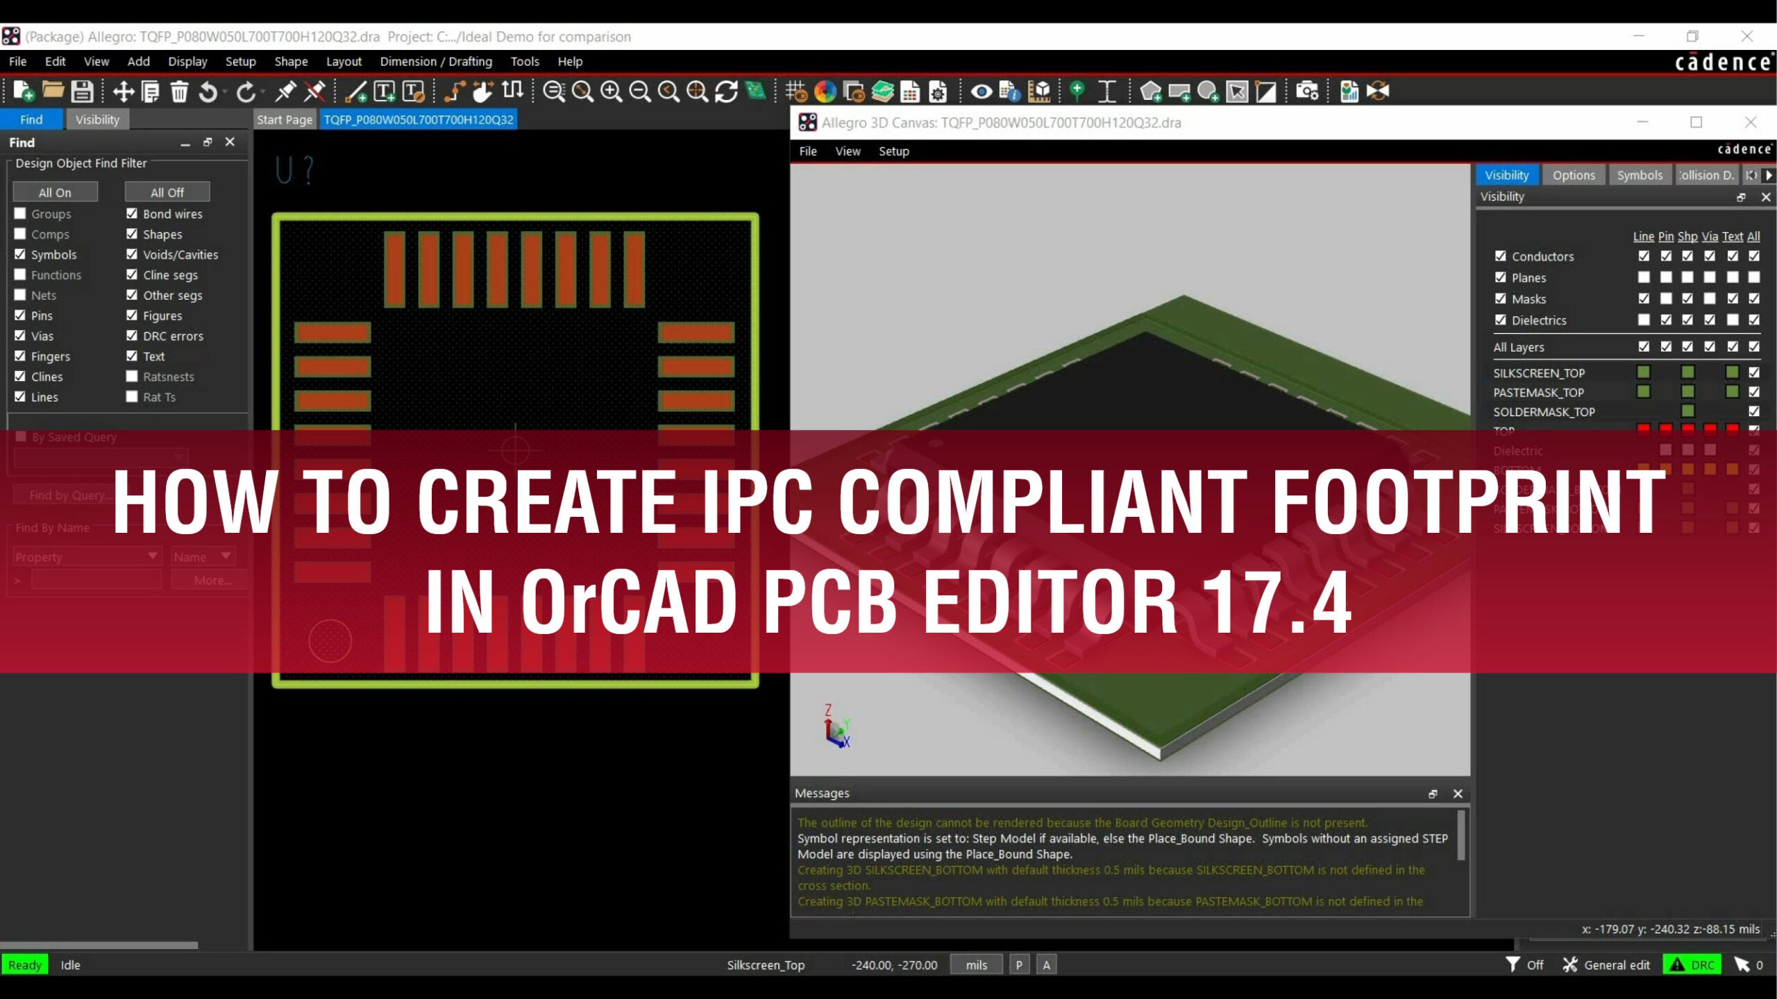Toggle the Masks visibility checkbox
This screenshot has width=1777, height=999.
[x=1500, y=298]
